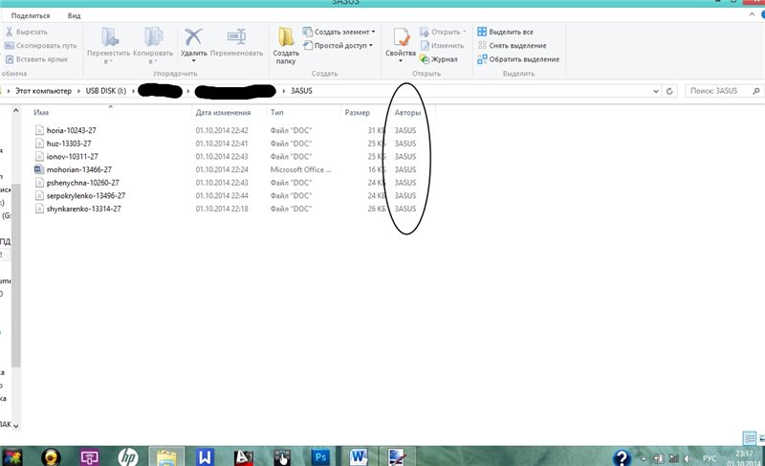Select the file horia-10243-27
Screen dimensions: 765x466
(73, 129)
